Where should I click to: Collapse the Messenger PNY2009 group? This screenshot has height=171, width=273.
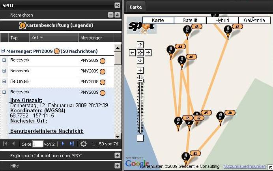pos(3,51)
